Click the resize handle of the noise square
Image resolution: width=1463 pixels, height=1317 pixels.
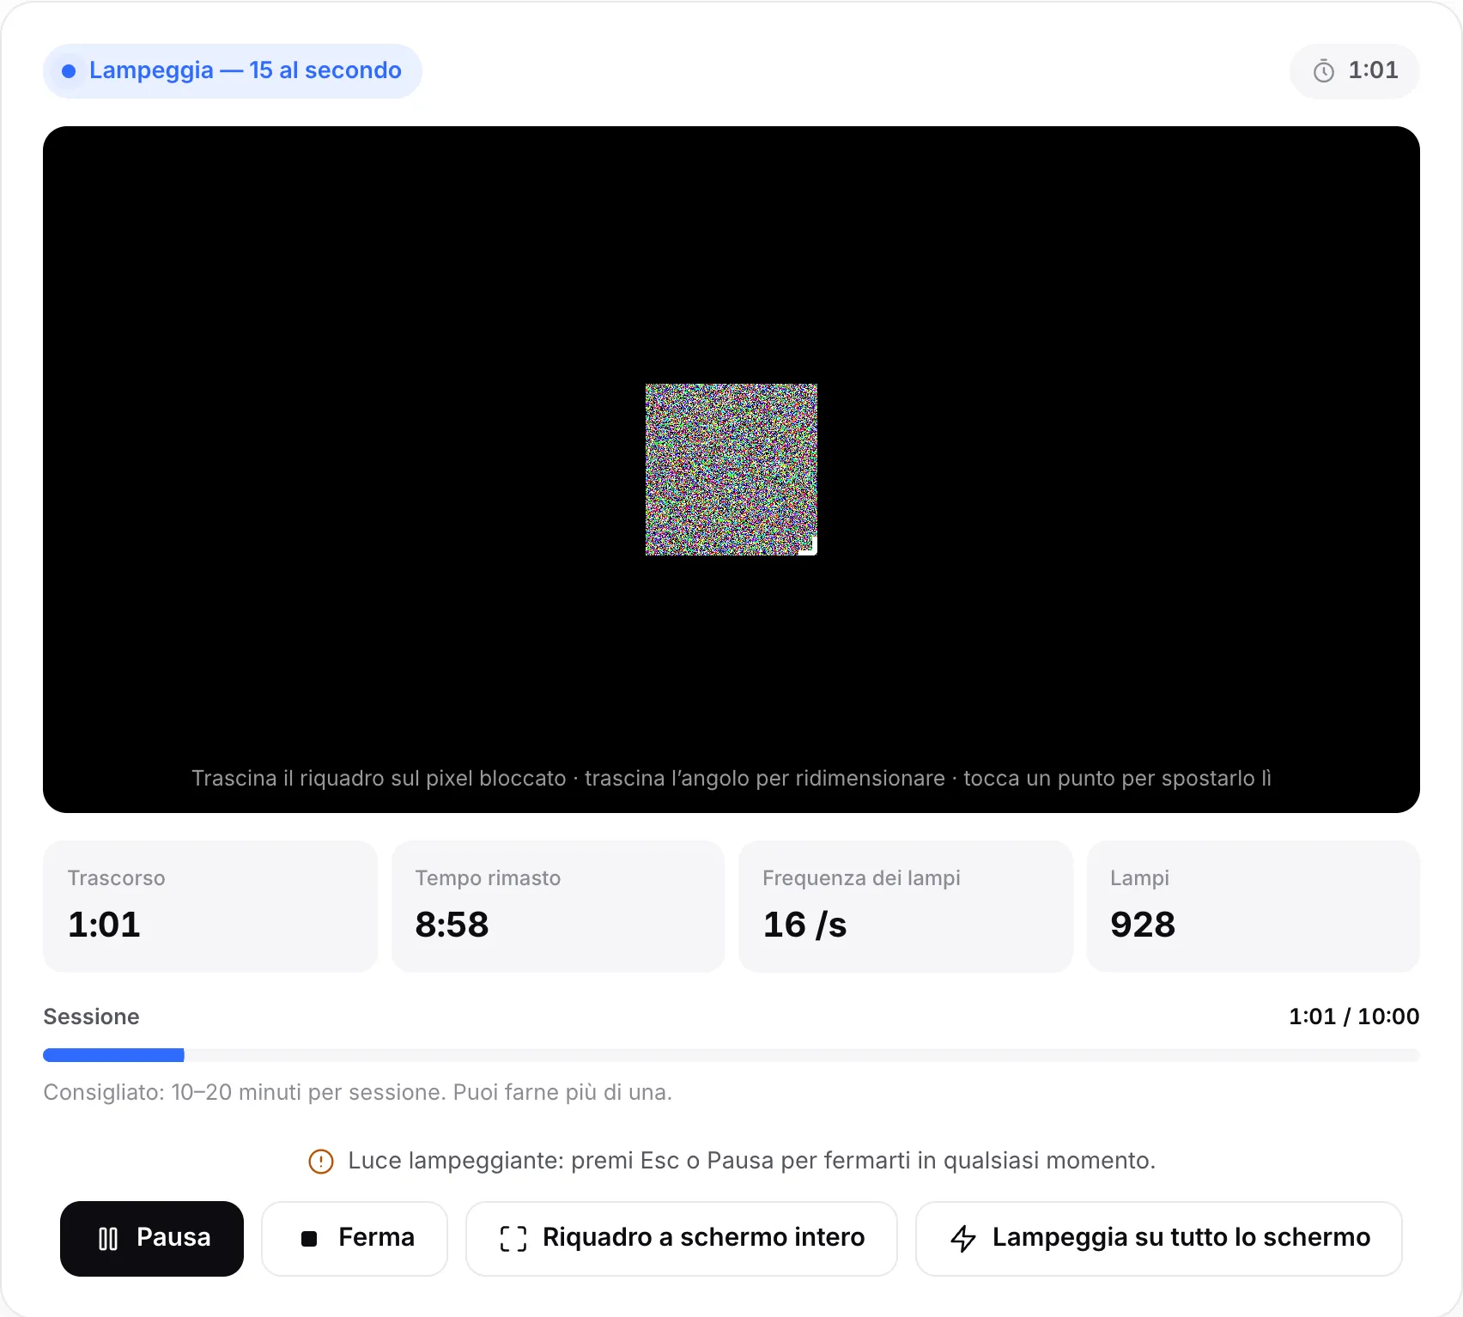pyautogui.click(x=809, y=547)
